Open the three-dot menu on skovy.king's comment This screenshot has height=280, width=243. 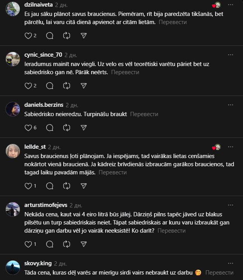click(x=231, y=263)
